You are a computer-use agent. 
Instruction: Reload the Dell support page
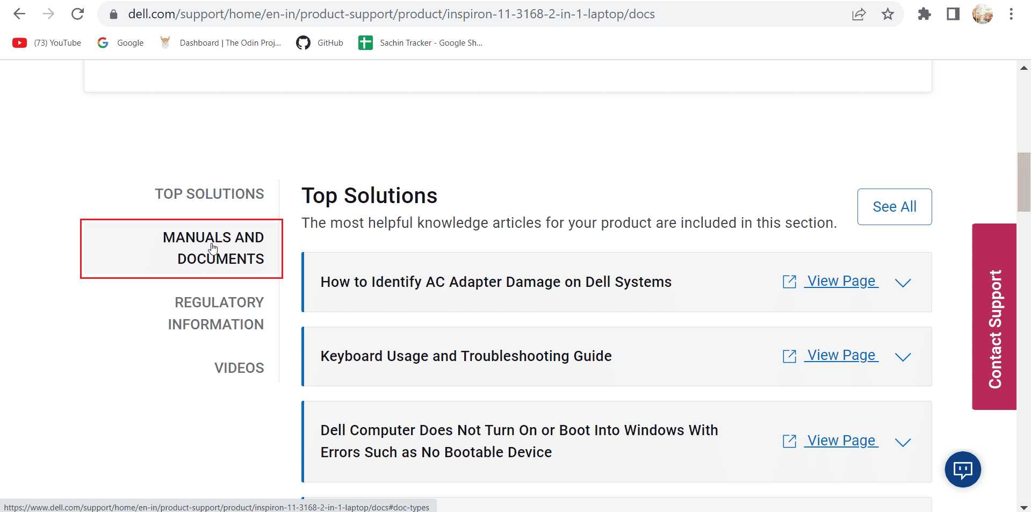tap(78, 14)
